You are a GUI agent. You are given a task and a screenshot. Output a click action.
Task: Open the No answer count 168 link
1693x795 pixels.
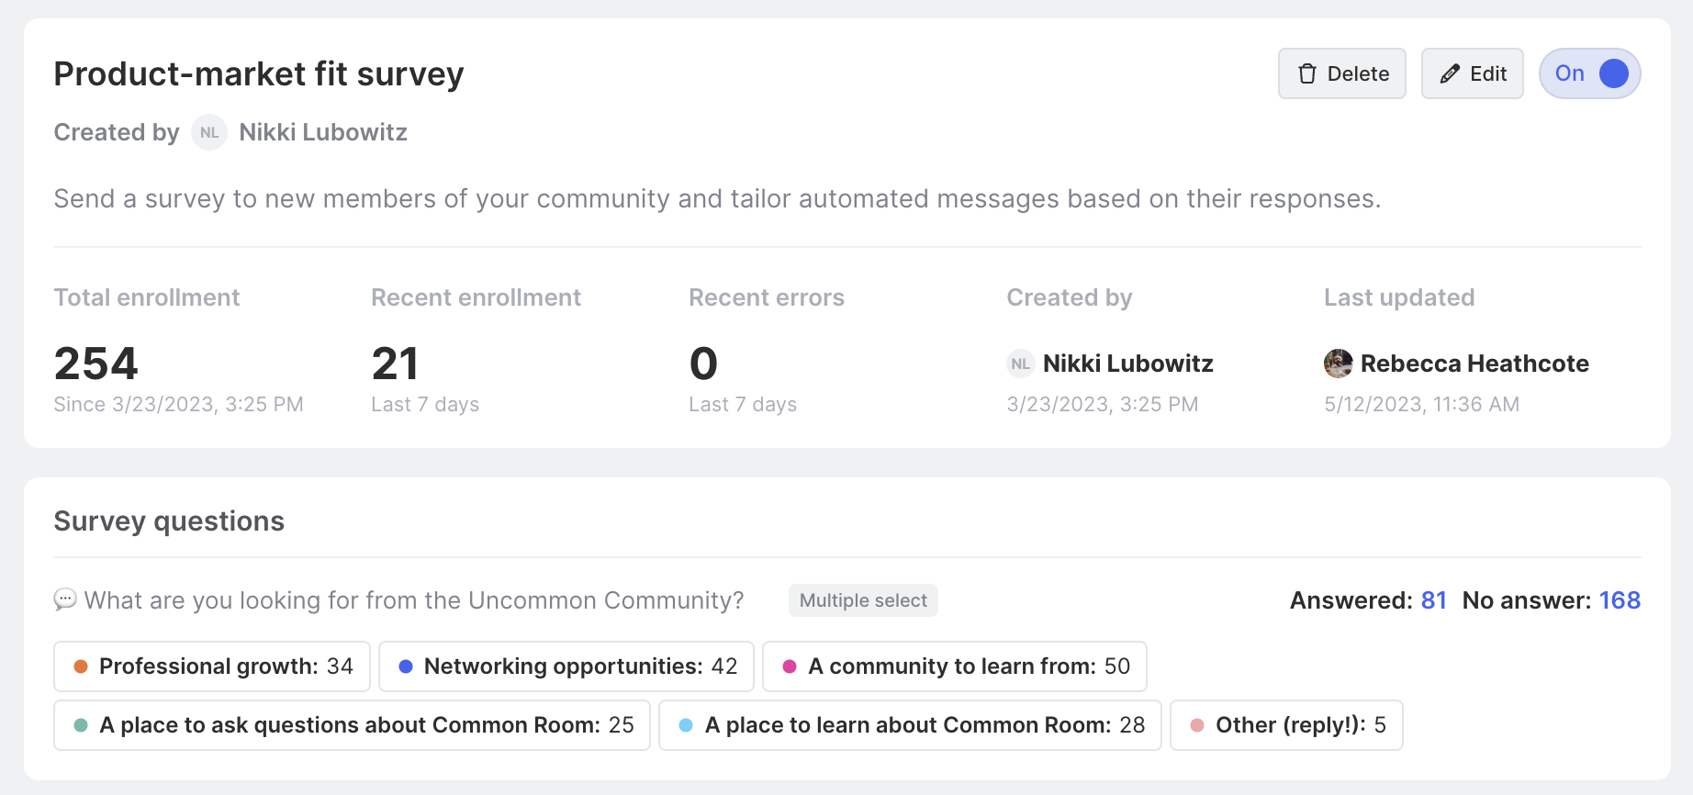[1620, 600]
